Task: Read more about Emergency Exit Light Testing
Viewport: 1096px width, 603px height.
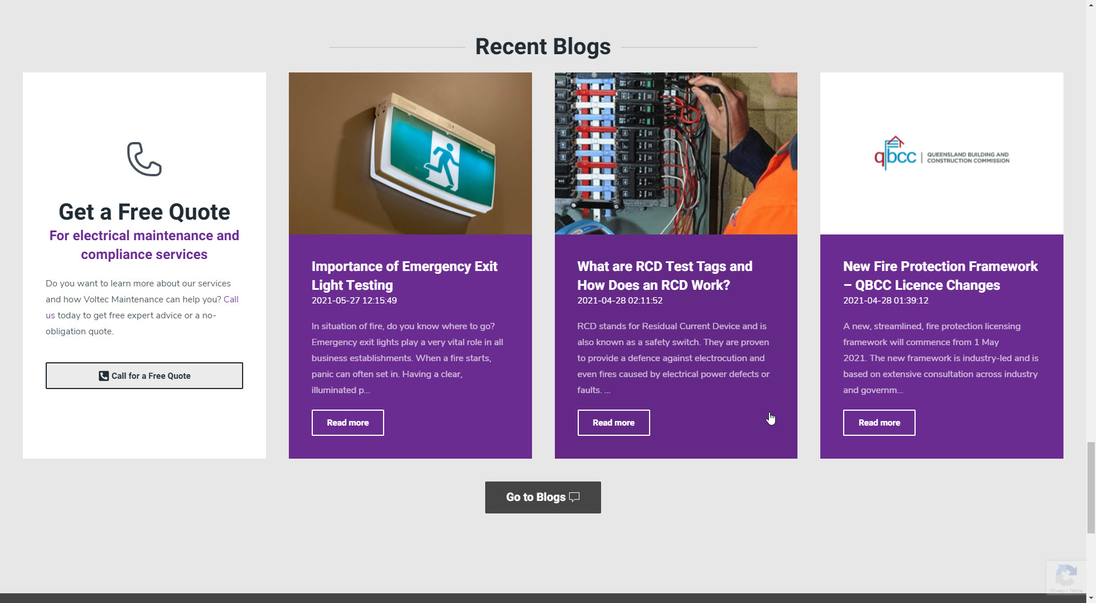Action: point(348,423)
